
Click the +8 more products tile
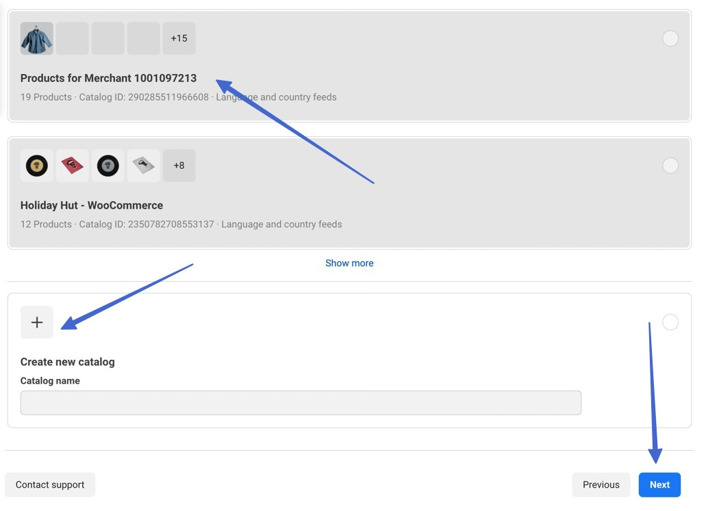click(179, 166)
